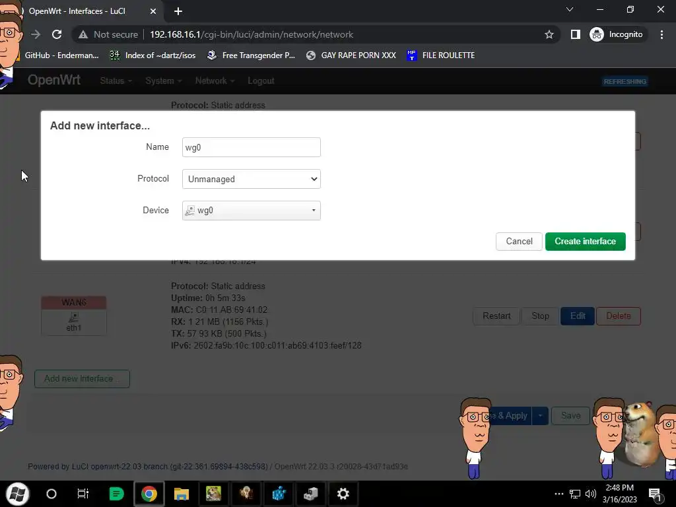
Task: Click the Add new interface button
Action: (82, 379)
